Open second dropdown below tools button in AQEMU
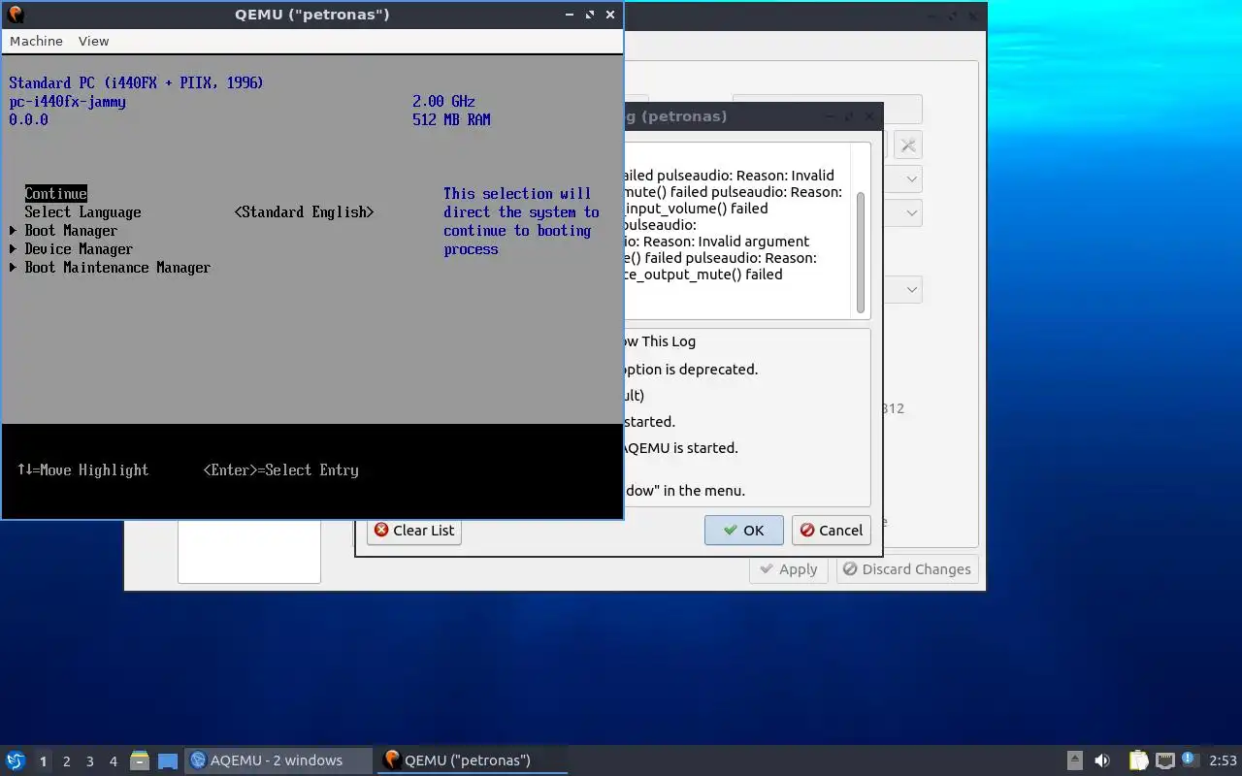 (x=912, y=211)
